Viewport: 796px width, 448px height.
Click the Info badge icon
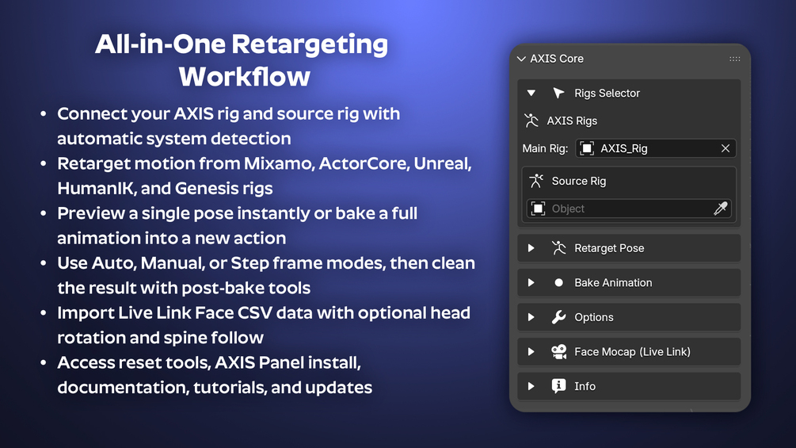tap(558, 386)
